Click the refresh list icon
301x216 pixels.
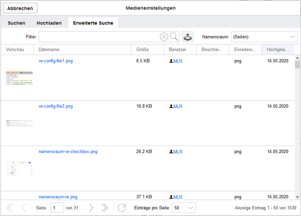point(122,208)
